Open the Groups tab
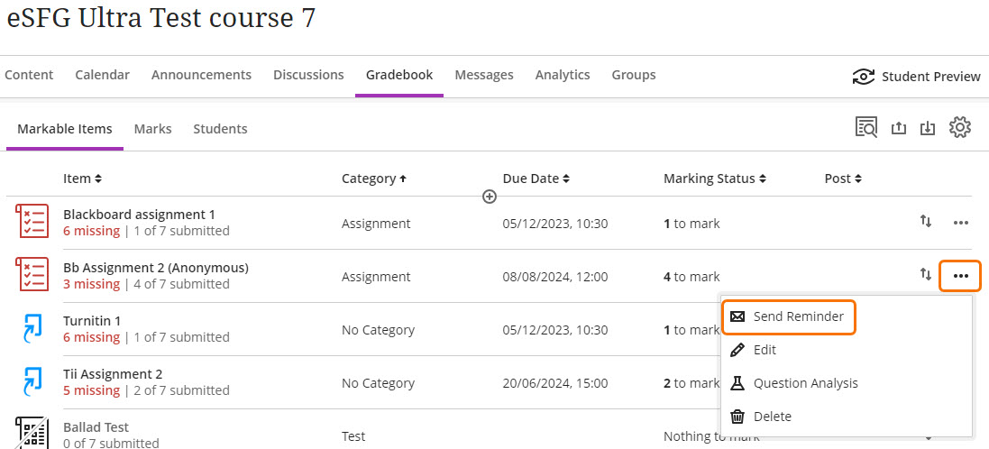This screenshot has width=989, height=449. point(633,75)
